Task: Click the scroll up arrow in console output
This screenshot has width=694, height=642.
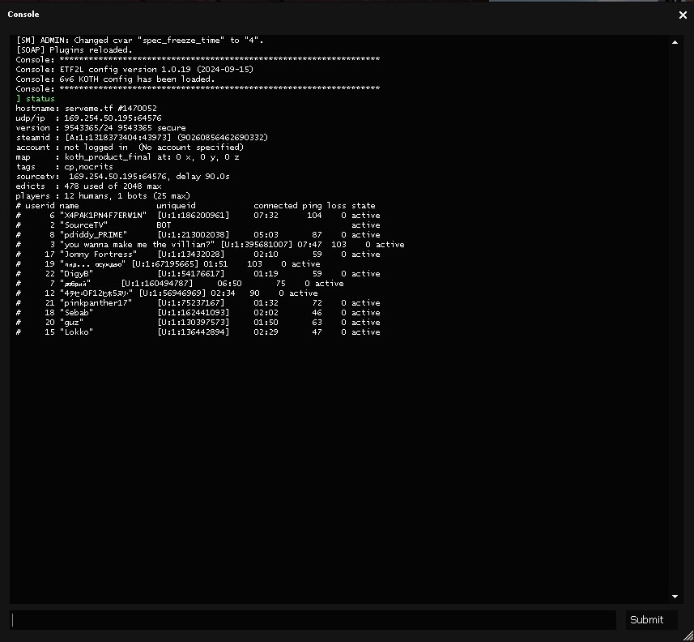Action: (x=675, y=42)
